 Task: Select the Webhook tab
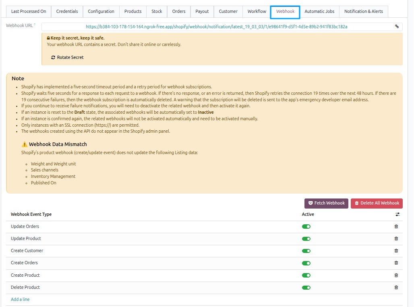(x=285, y=12)
